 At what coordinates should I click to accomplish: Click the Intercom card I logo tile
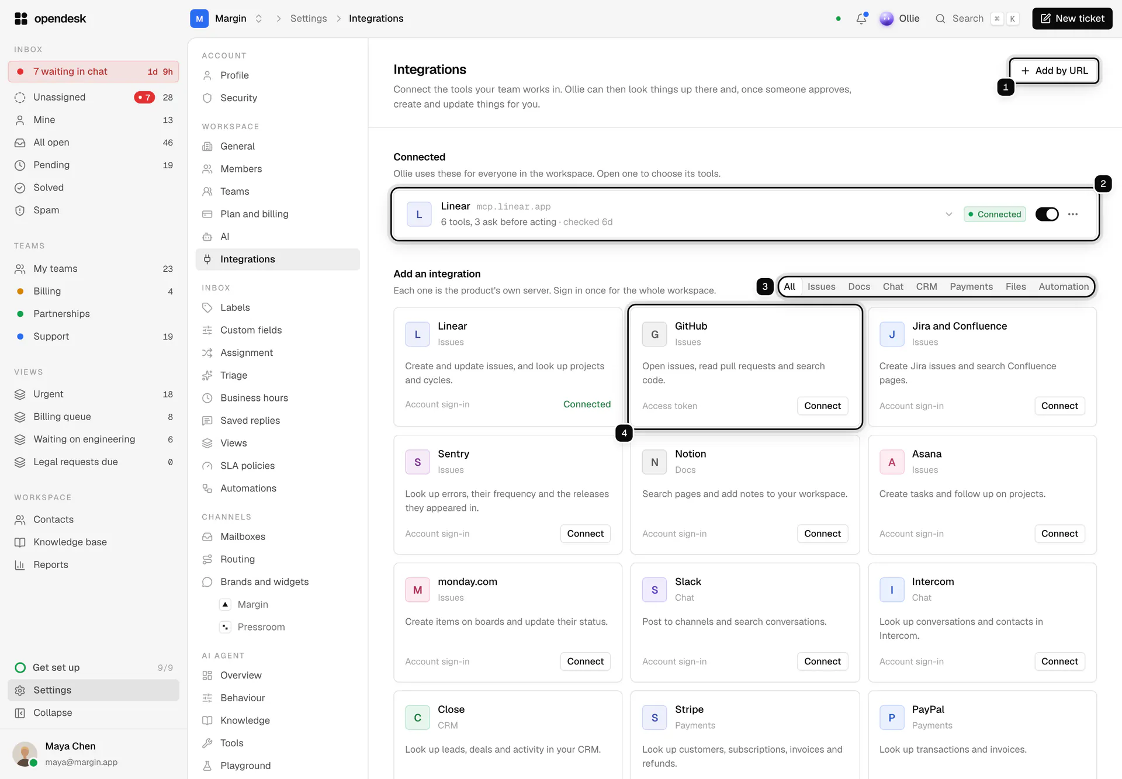tap(892, 590)
